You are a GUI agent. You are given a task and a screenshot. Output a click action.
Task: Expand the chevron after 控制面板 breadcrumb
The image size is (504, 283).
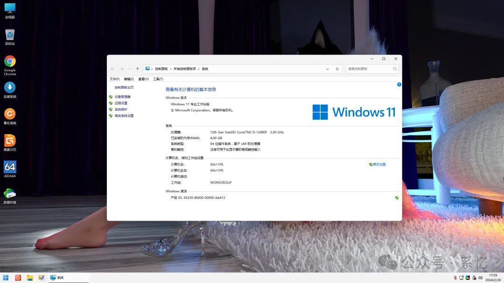coord(171,69)
